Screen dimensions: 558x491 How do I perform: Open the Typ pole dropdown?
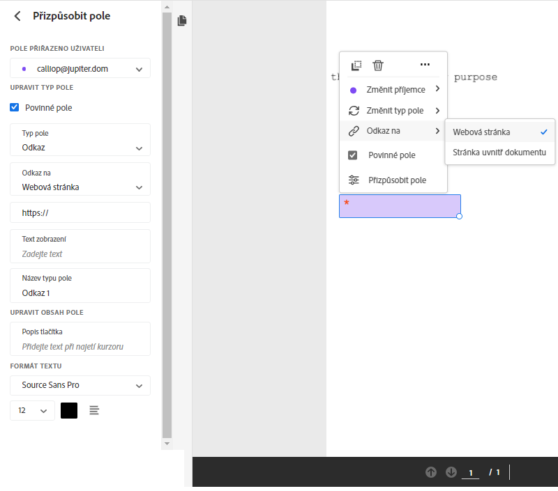[x=80, y=140]
